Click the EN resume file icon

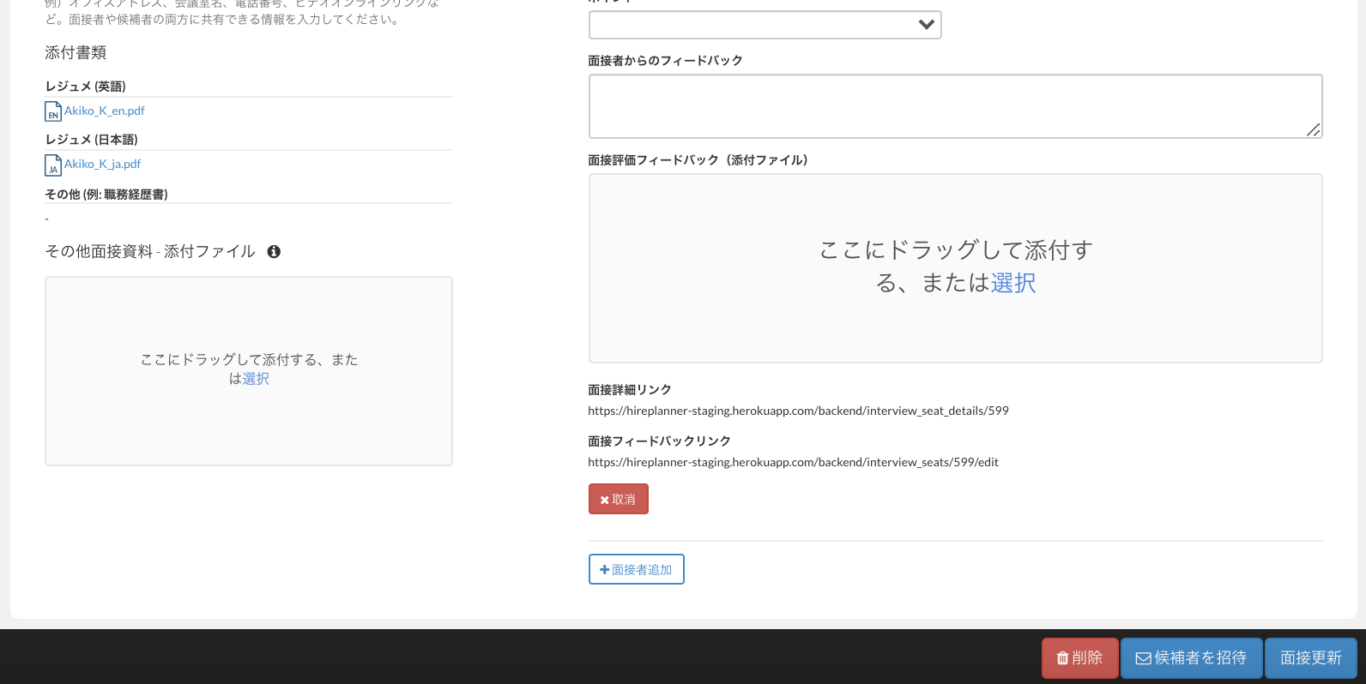pyautogui.click(x=52, y=111)
